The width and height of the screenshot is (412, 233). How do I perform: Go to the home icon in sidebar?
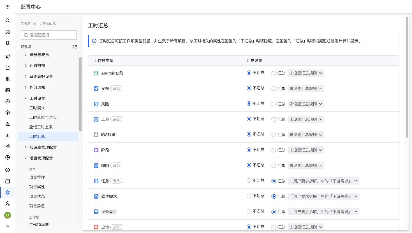(x=8, y=32)
